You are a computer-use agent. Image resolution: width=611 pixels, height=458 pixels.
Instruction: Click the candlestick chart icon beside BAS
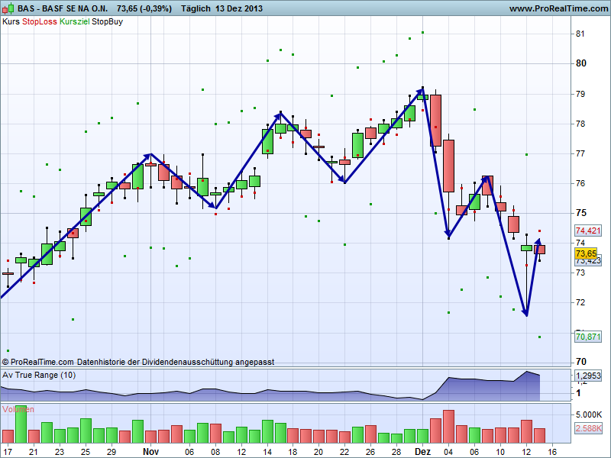8,8
